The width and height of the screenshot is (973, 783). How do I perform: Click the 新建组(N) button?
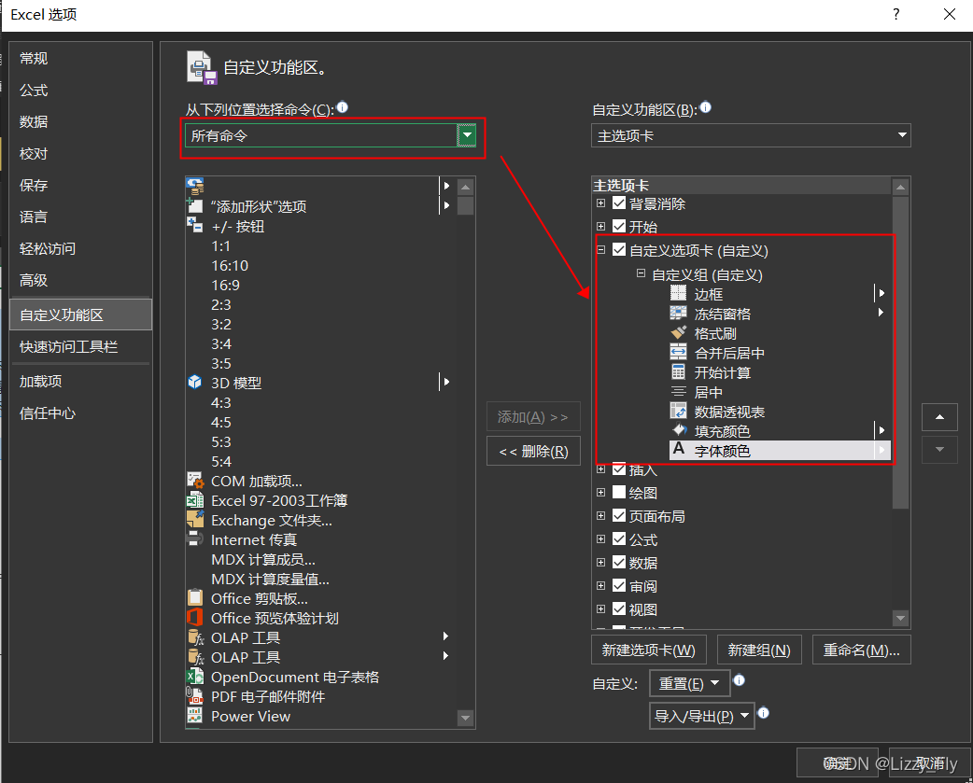pyautogui.click(x=759, y=649)
